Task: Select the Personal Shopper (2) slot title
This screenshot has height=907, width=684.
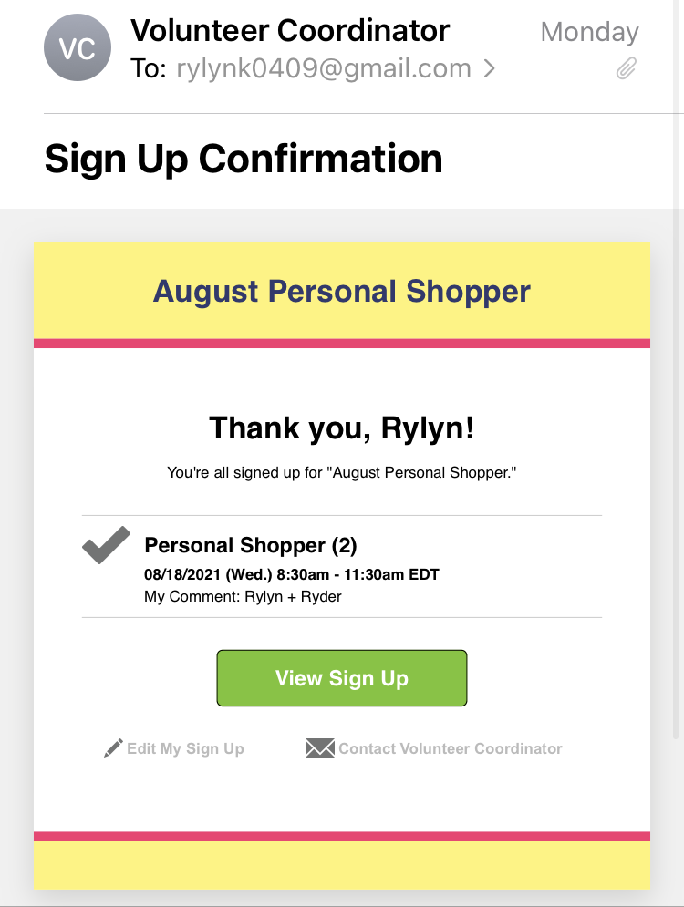Action: tap(251, 546)
